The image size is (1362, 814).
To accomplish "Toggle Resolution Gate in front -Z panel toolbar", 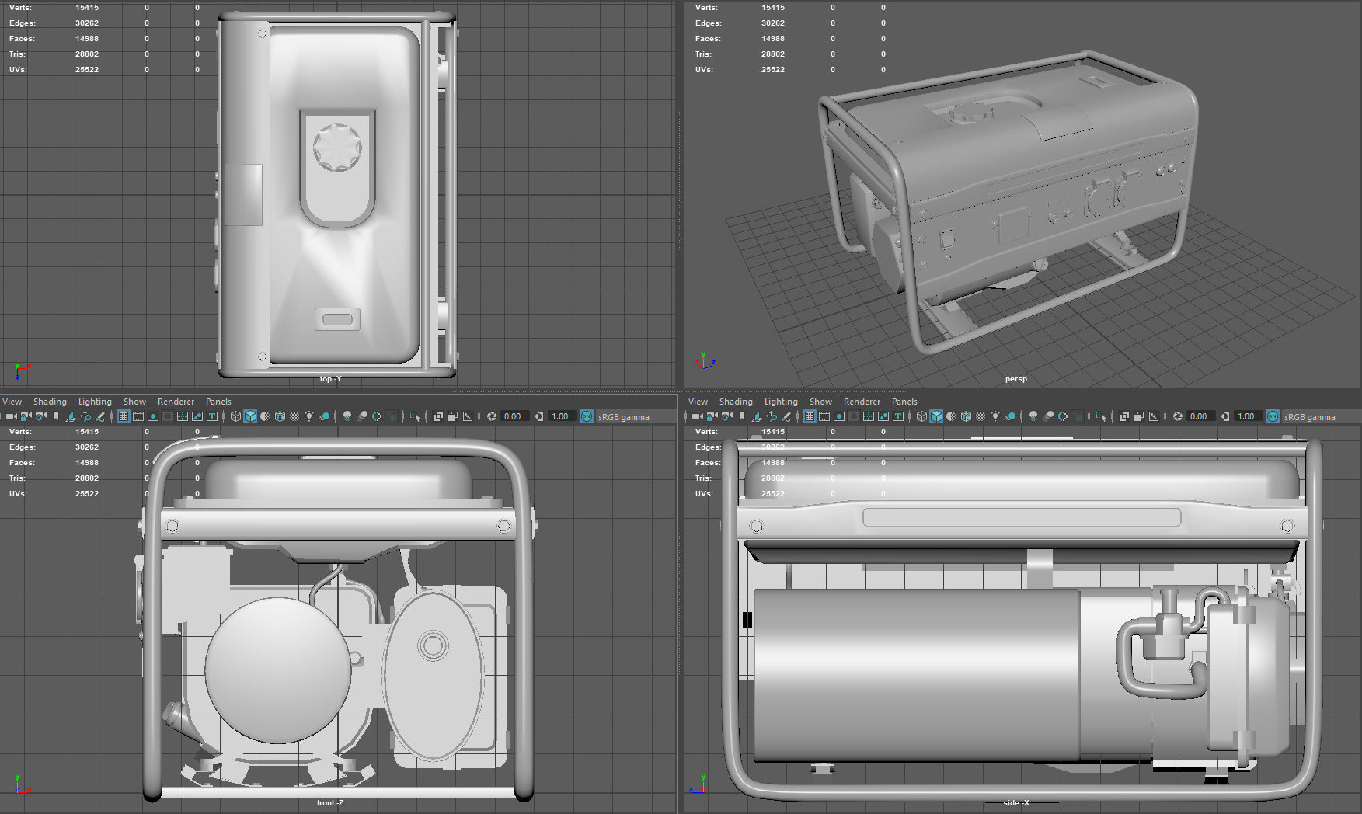I will [x=153, y=416].
